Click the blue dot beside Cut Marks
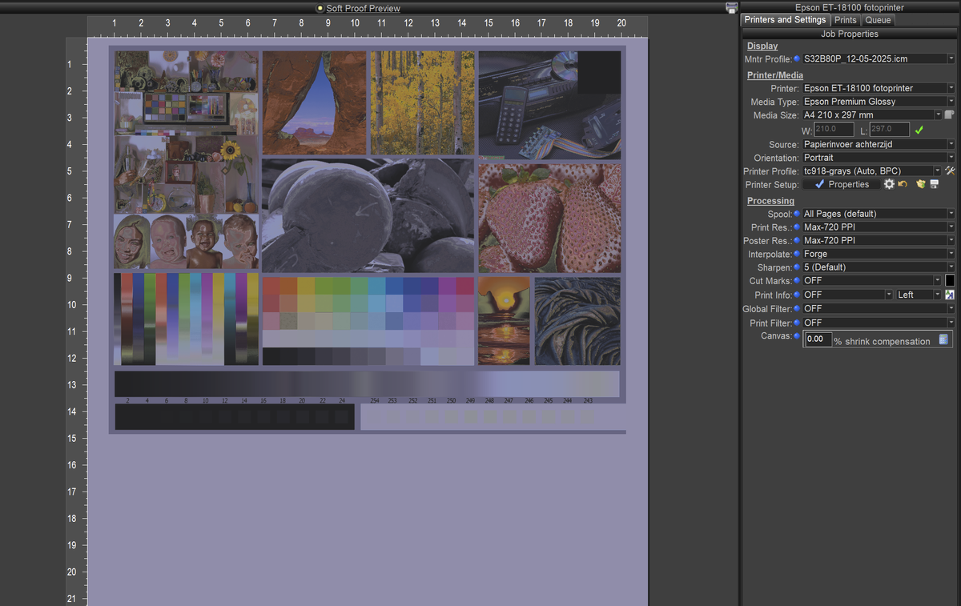This screenshot has height=606, width=961. (x=797, y=281)
